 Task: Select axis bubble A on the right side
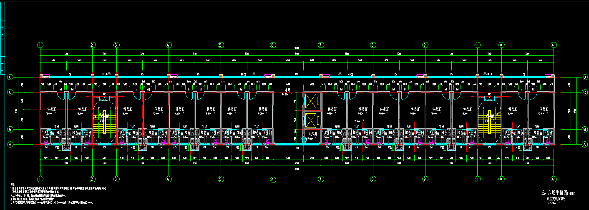(584, 144)
